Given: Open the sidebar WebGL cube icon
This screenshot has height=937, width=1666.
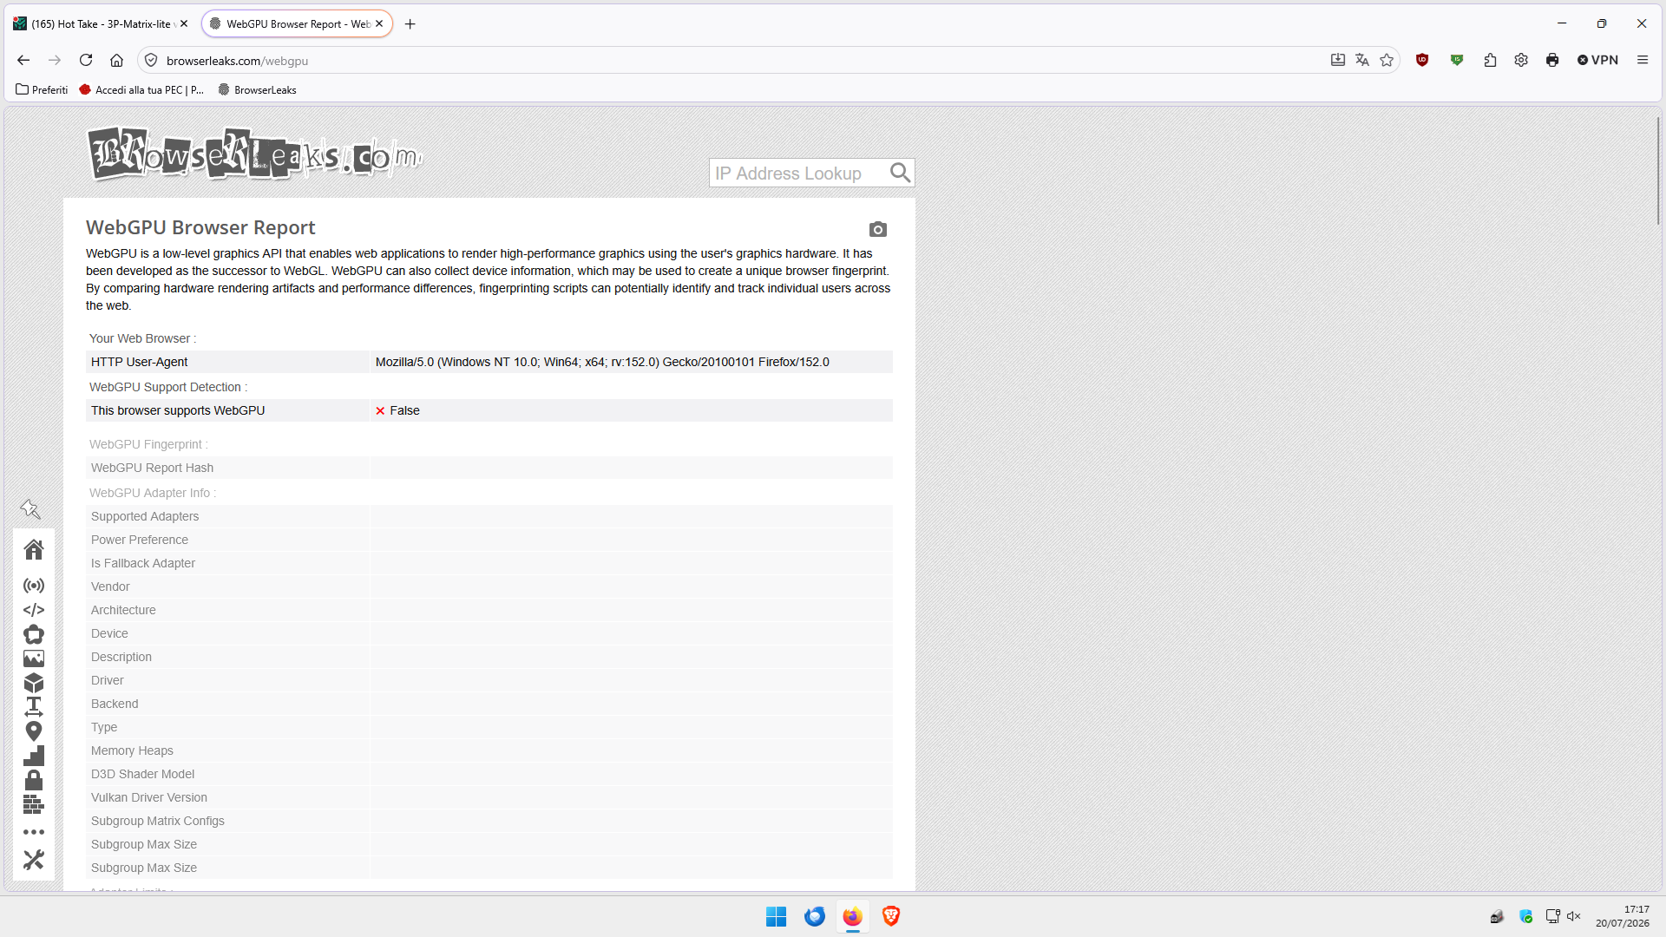Looking at the screenshot, I should pyautogui.click(x=34, y=683).
